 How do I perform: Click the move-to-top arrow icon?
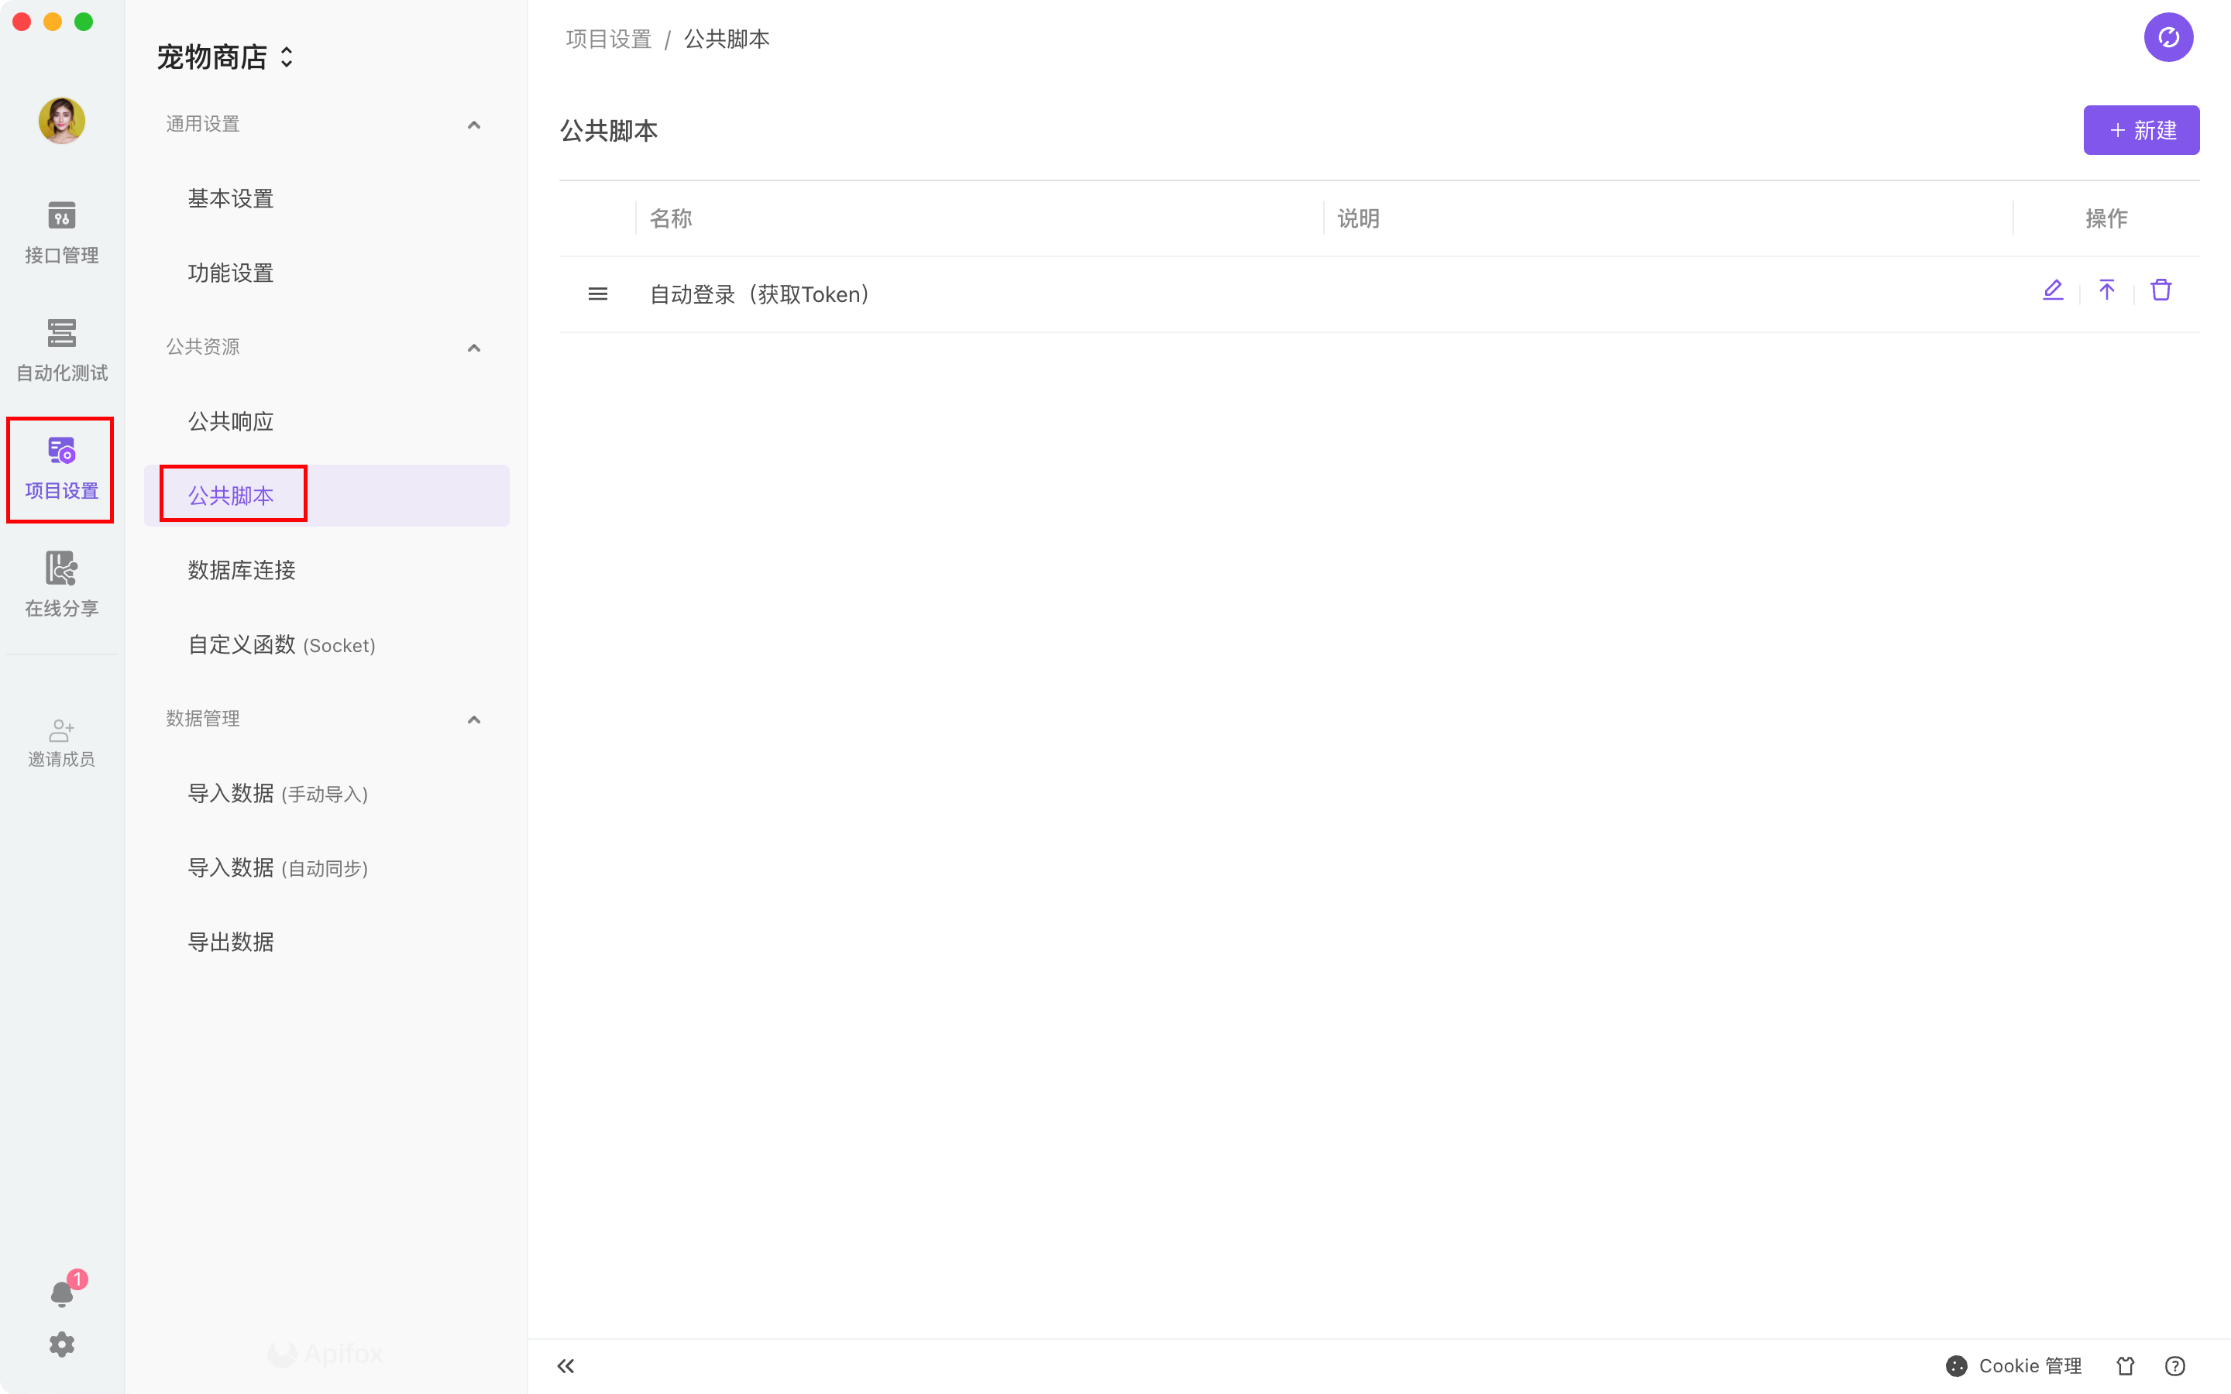point(2106,290)
